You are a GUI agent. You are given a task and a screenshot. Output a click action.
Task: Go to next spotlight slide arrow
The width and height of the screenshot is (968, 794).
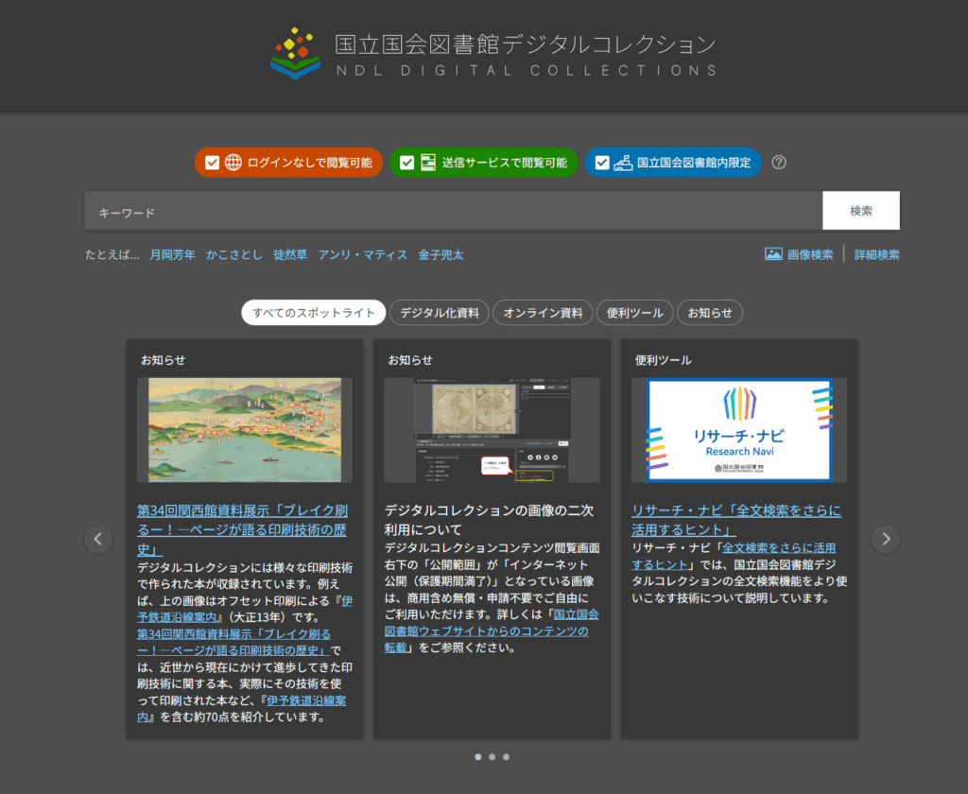click(x=886, y=539)
